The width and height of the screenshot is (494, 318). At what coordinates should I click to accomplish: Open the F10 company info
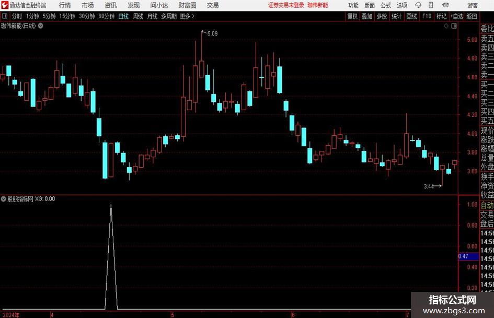click(x=427, y=16)
